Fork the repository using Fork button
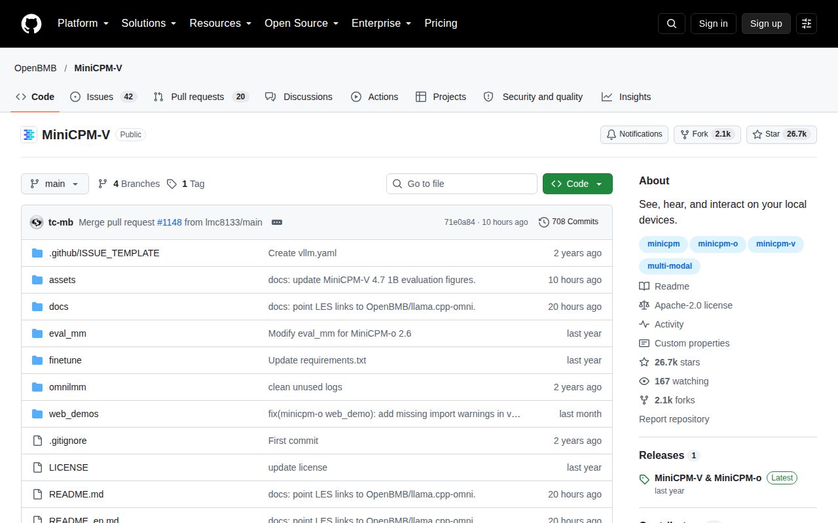This screenshot has height=523, width=838. tap(707, 135)
